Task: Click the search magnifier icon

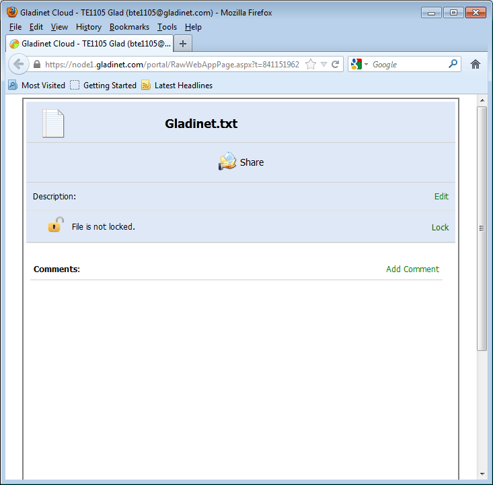Action: click(x=453, y=64)
